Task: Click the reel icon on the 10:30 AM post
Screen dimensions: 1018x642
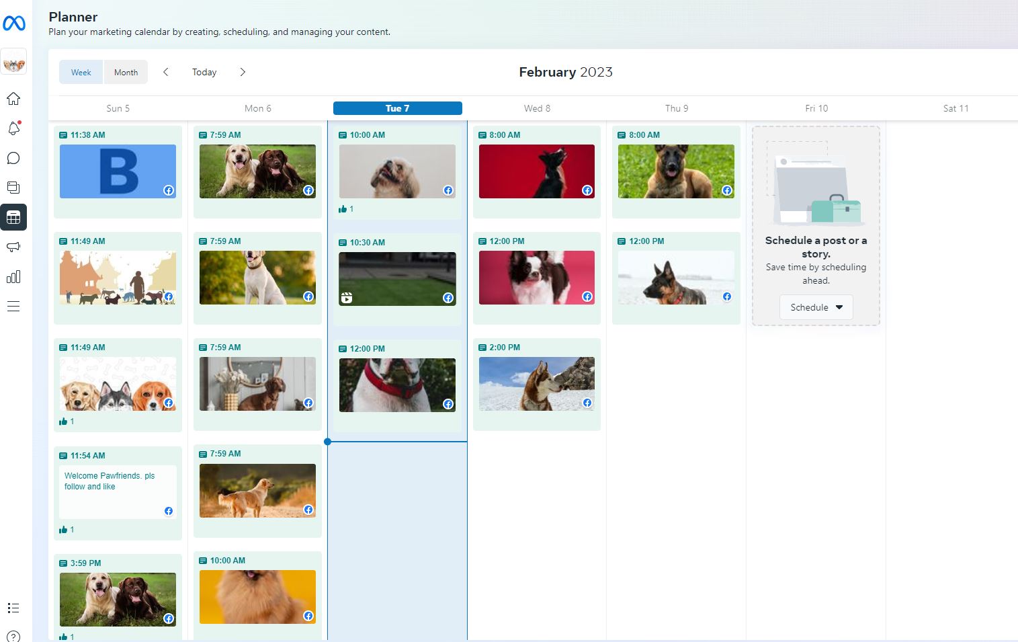Action: click(347, 298)
